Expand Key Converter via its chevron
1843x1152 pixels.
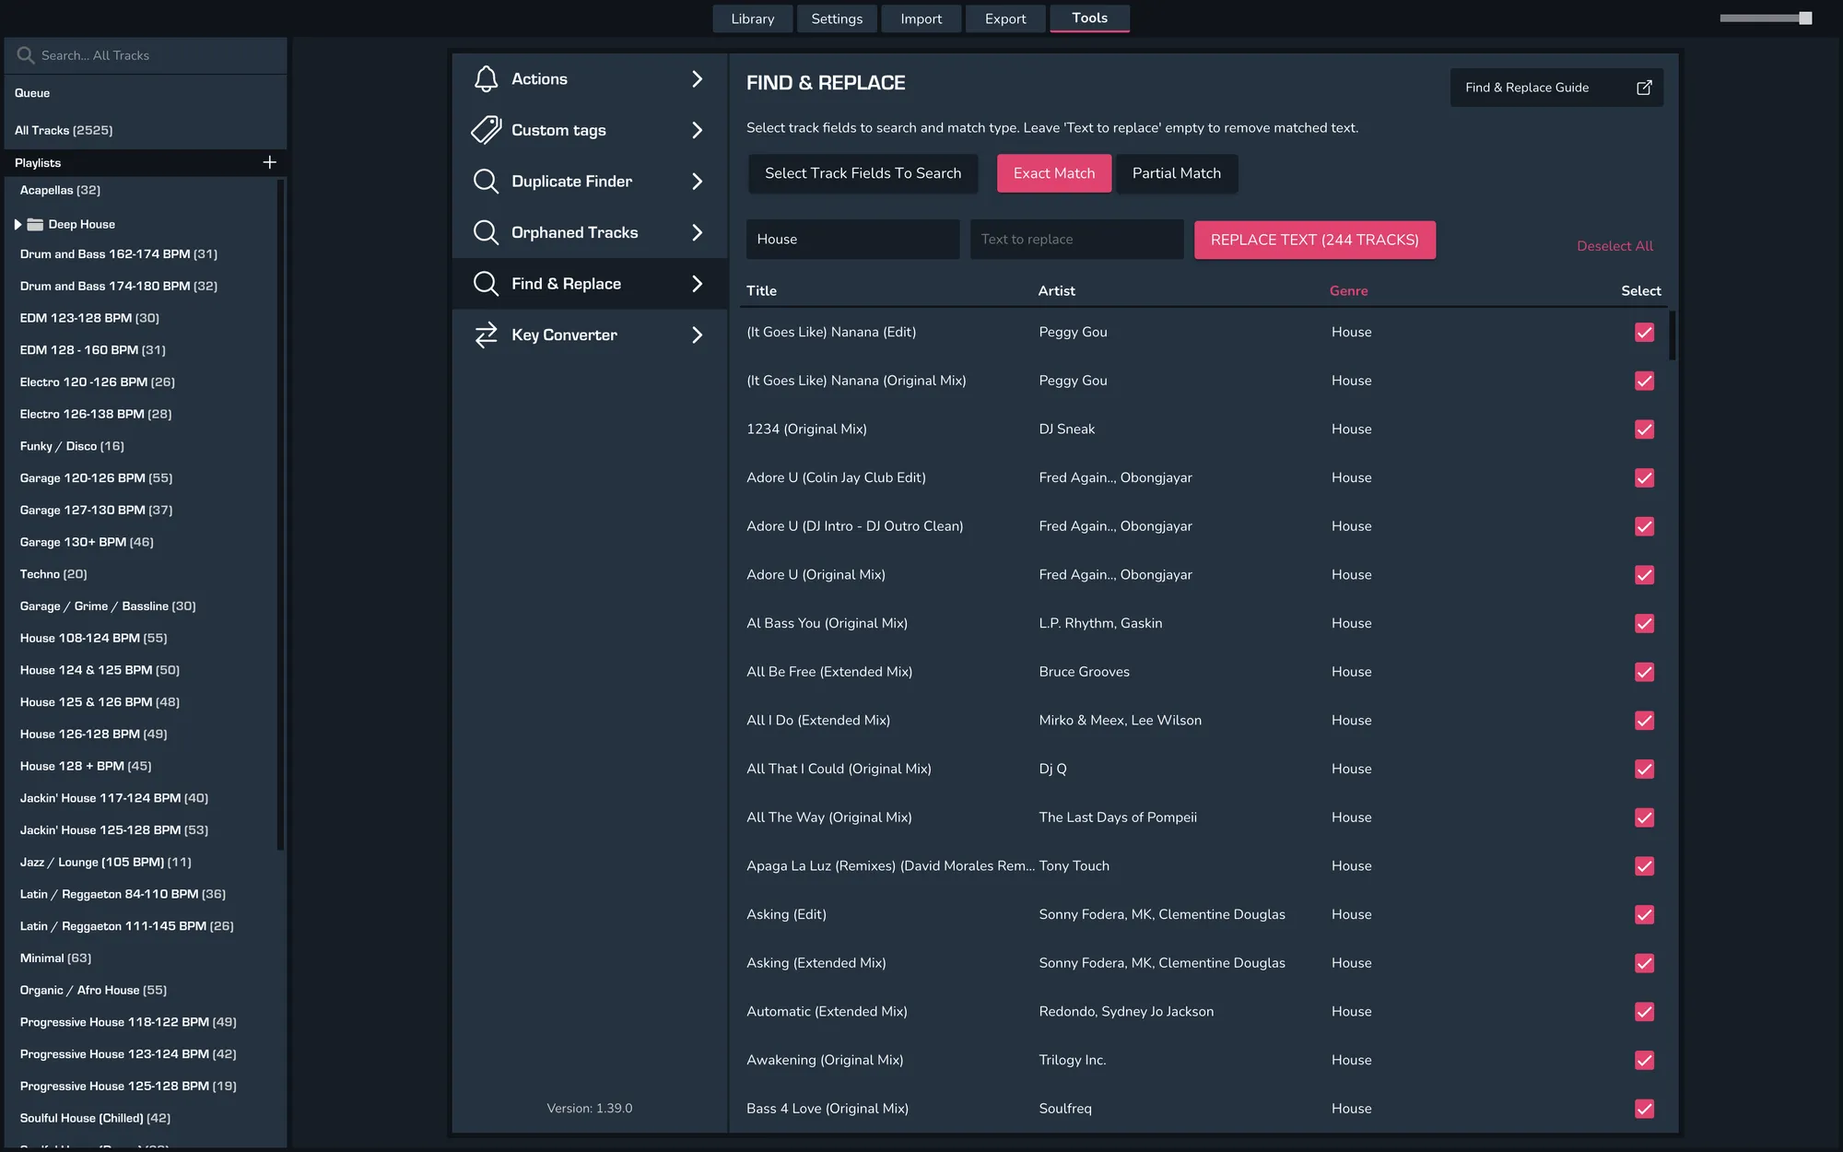point(697,335)
